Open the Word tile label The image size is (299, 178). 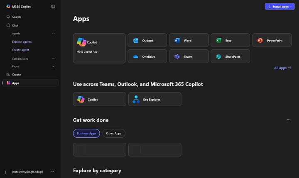[x=188, y=41]
